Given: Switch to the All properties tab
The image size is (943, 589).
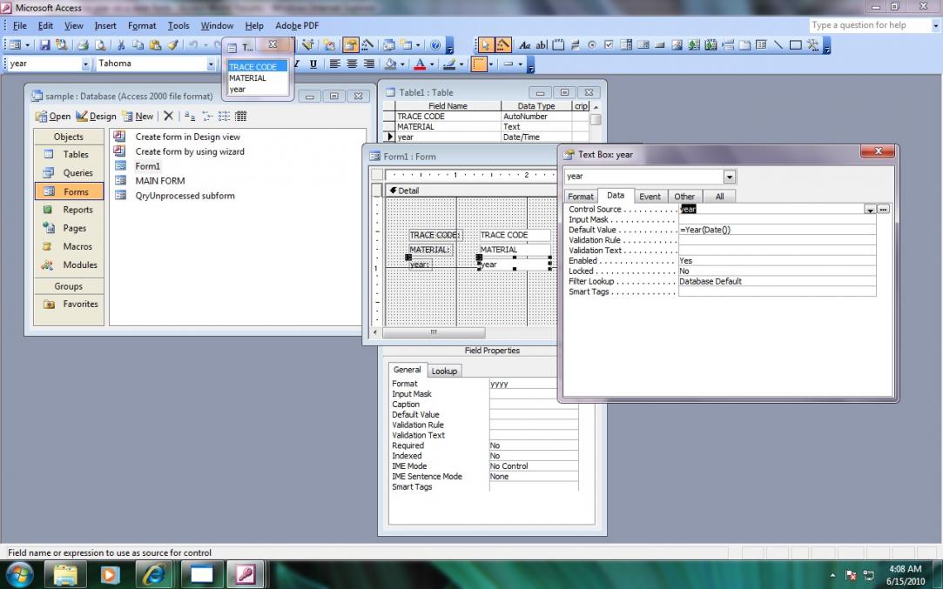Looking at the screenshot, I should click(719, 197).
